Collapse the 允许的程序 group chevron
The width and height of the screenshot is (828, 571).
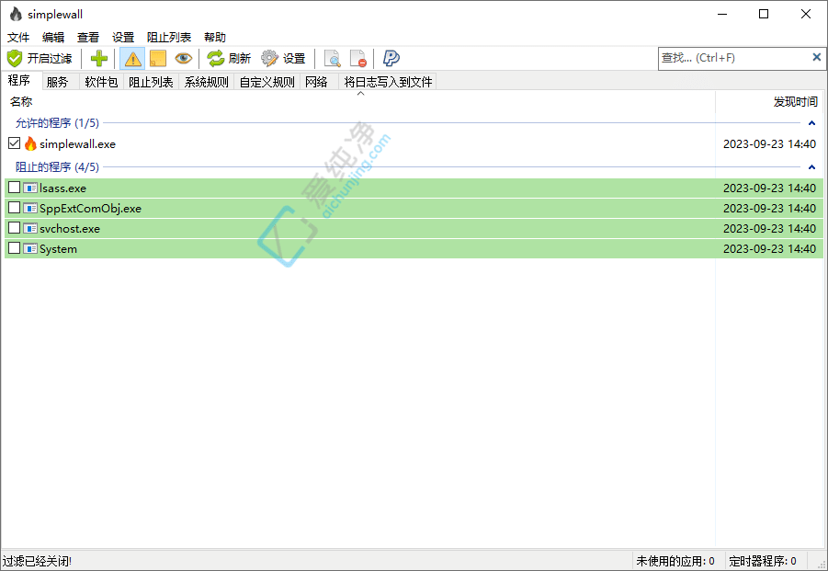click(811, 123)
